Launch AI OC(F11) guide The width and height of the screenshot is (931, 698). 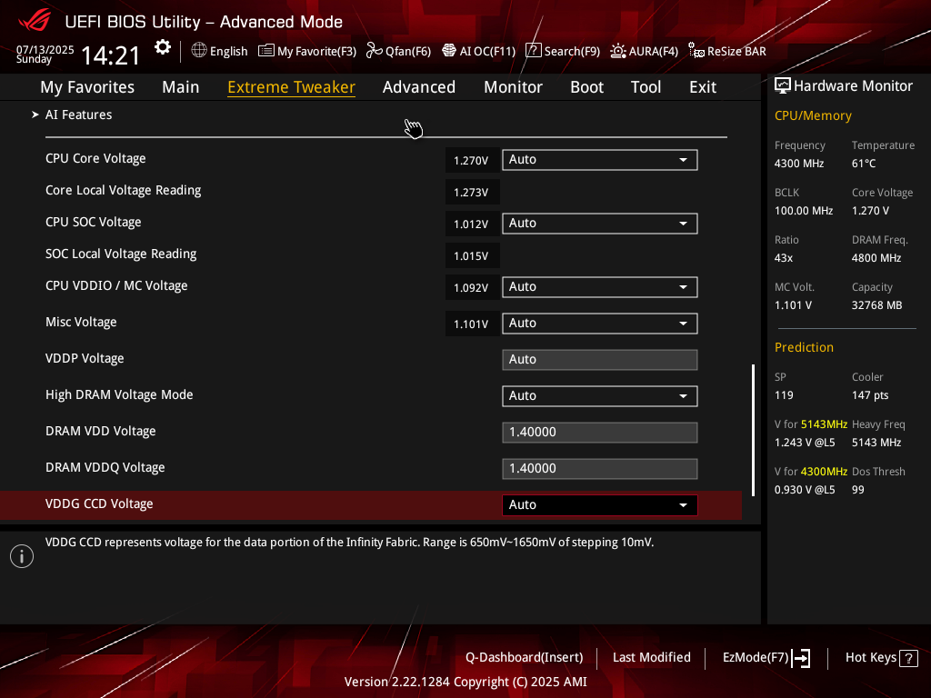[x=478, y=51]
